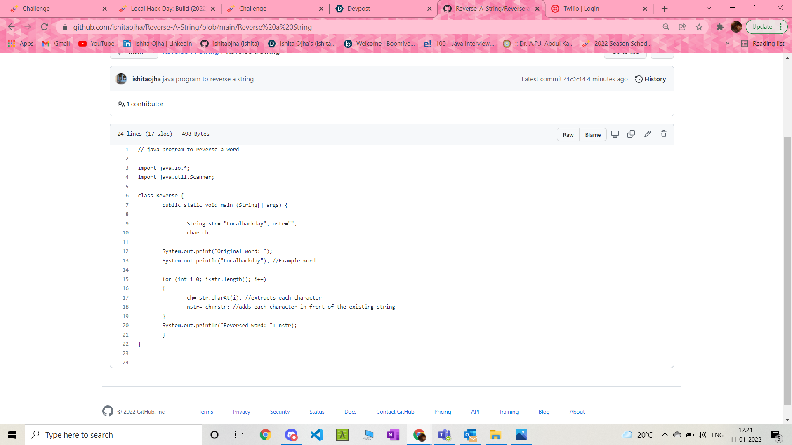This screenshot has width=792, height=445.
Task: Delete this file using the trash icon
Action: click(663, 134)
